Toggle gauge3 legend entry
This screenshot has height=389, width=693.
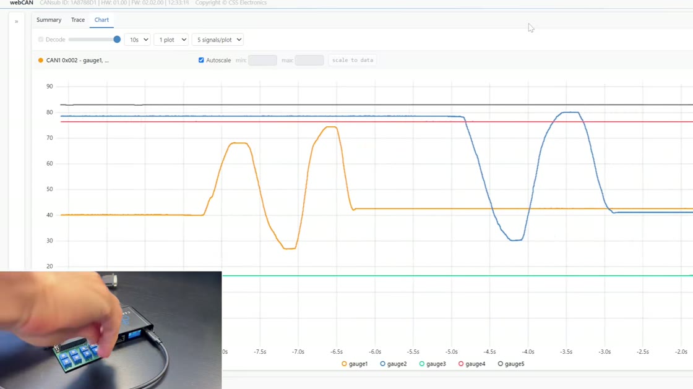[x=433, y=364]
